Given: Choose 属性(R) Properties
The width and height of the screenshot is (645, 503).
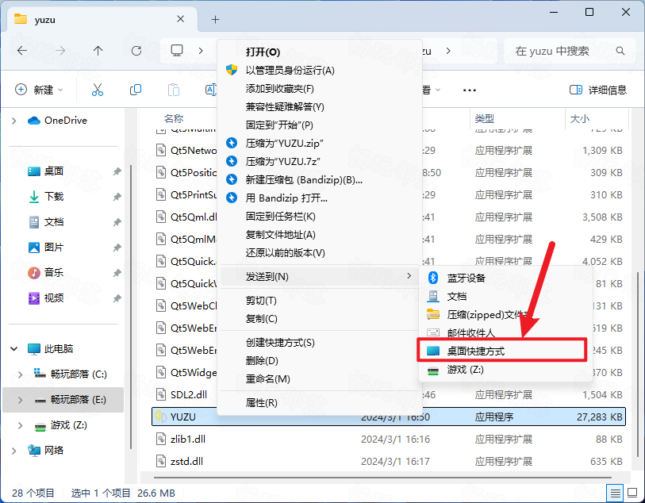Looking at the screenshot, I should click(319, 403).
